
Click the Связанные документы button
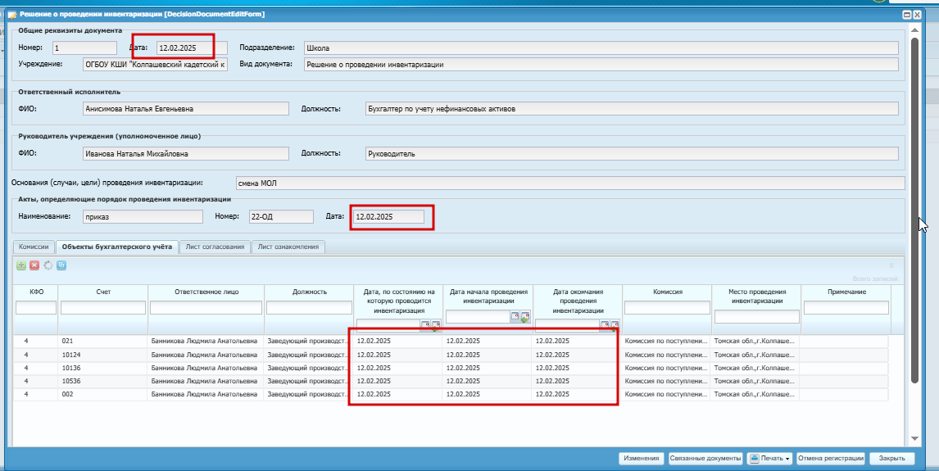[705, 459]
